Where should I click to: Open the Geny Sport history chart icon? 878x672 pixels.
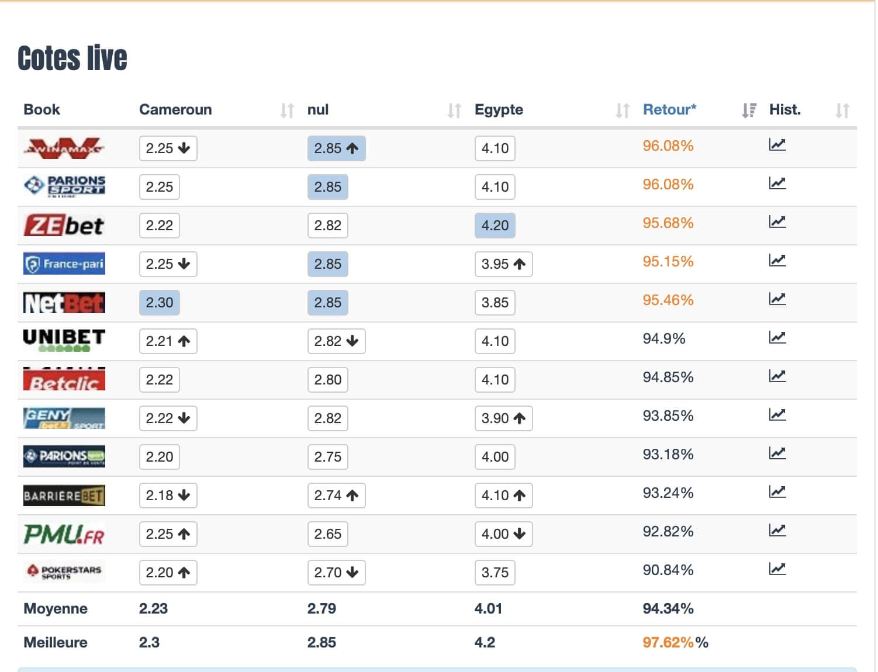777,414
